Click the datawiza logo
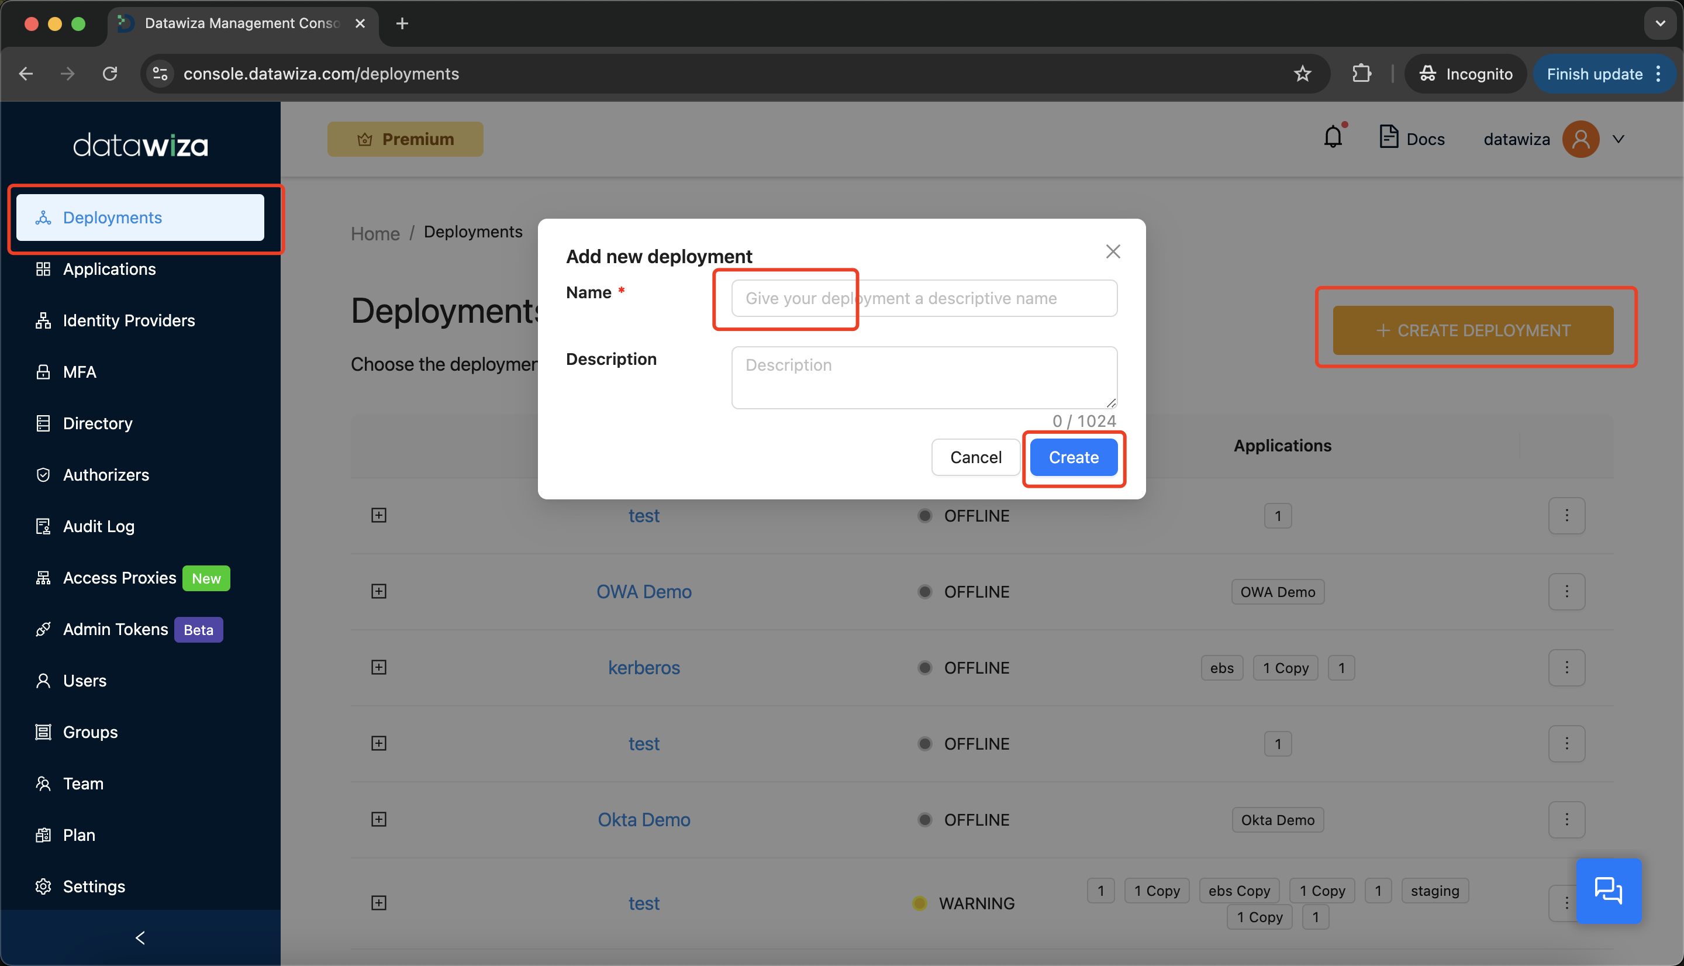The width and height of the screenshot is (1684, 966). pos(140,144)
